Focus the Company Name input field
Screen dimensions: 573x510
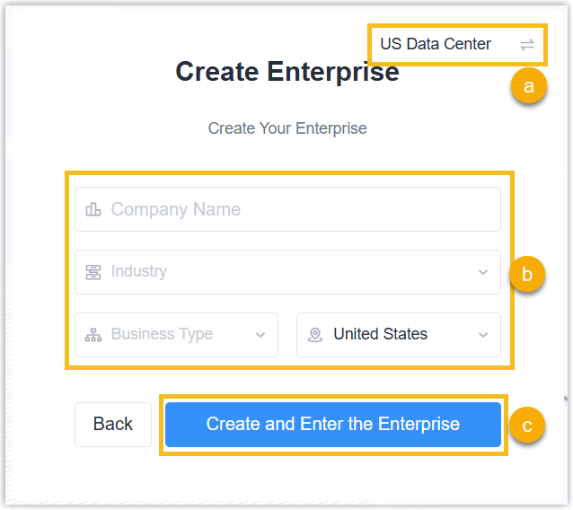coord(296,209)
